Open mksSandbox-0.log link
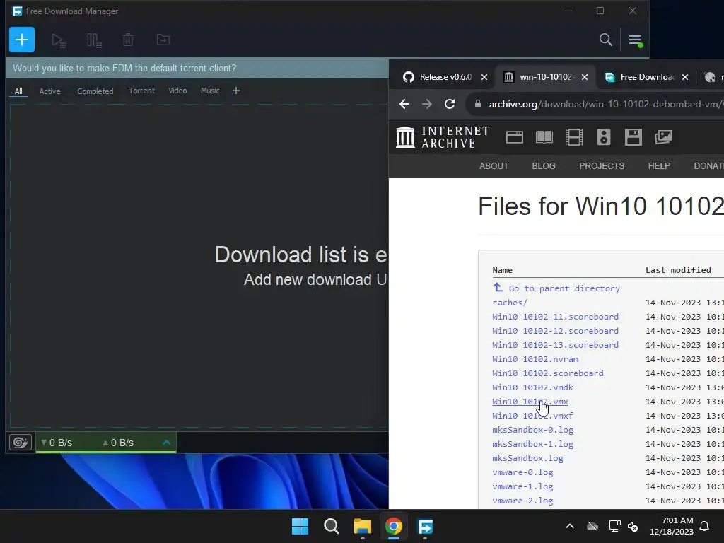724x543 pixels. point(533,430)
